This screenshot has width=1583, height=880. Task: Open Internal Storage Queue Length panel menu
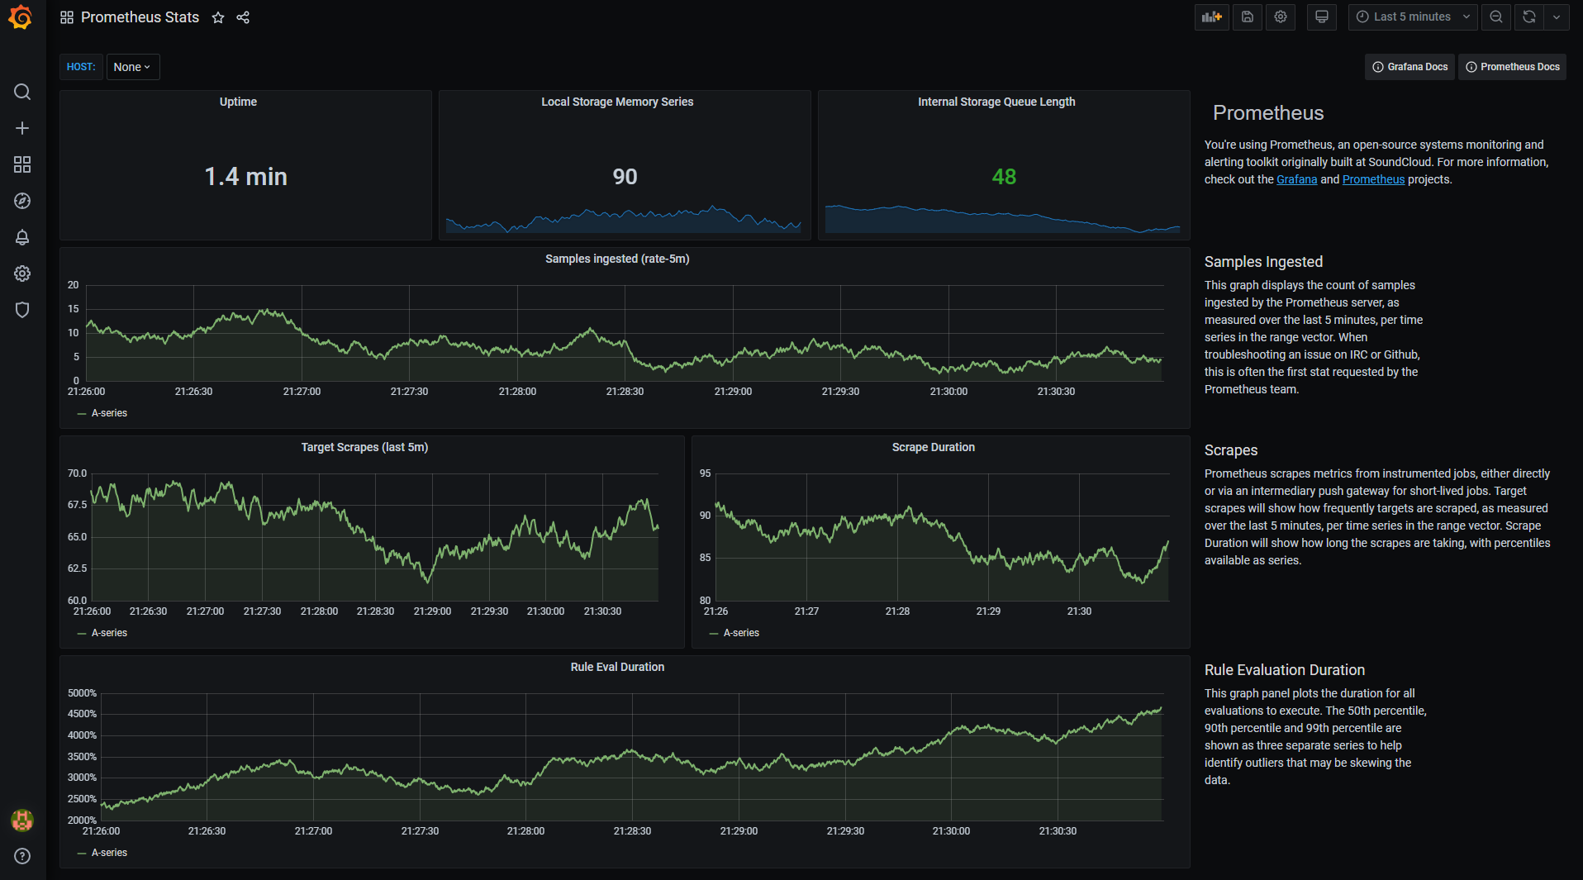point(996,102)
